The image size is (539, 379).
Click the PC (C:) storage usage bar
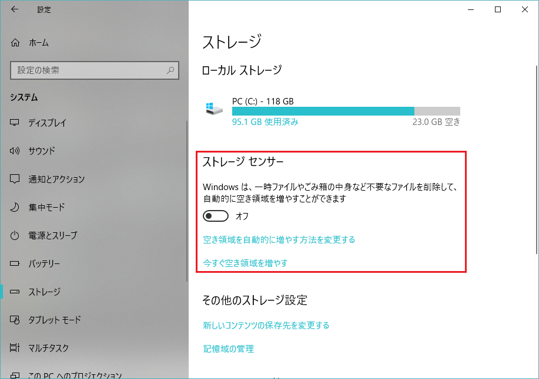346,111
